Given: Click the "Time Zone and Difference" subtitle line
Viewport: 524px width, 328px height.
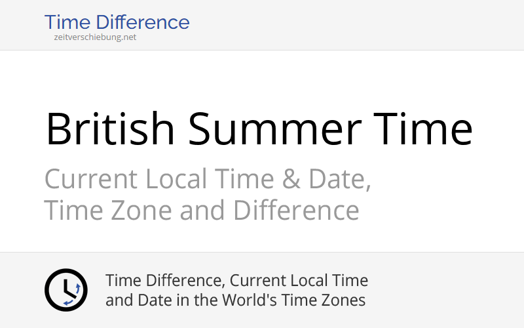Looking at the screenshot, I should [x=201, y=211].
